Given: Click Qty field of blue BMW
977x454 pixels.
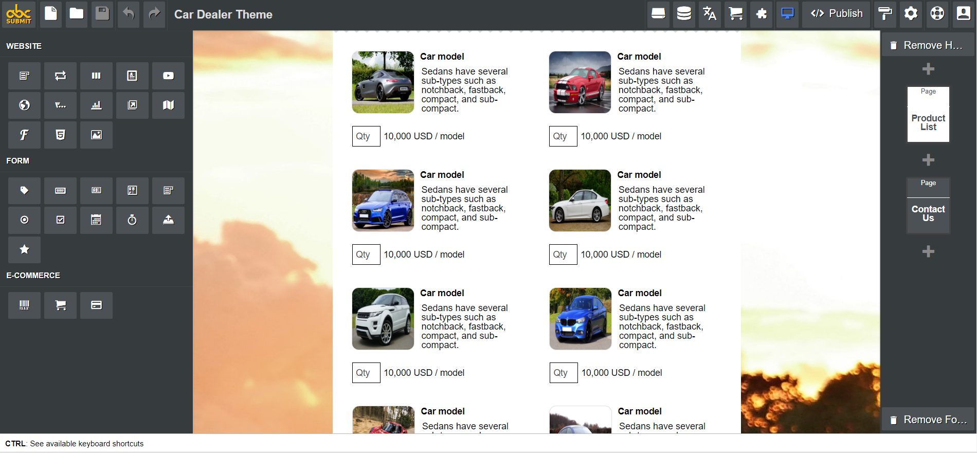Looking at the screenshot, I should tap(564, 373).
